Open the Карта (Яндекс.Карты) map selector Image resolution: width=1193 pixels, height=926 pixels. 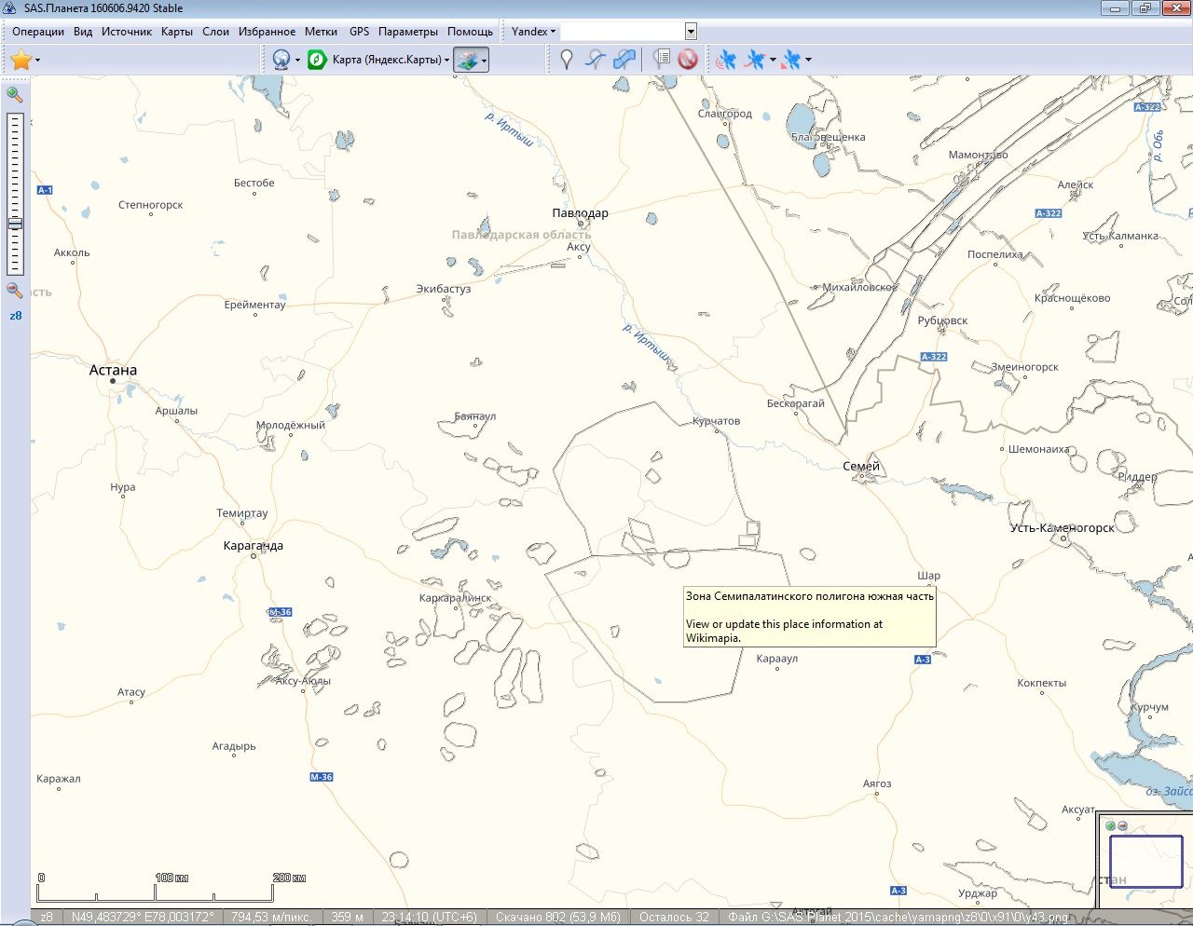[391, 60]
